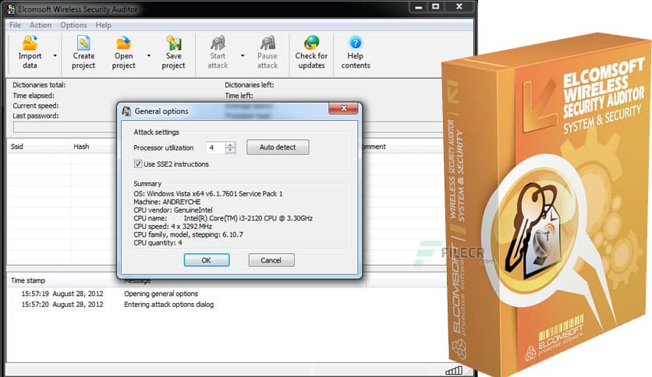652x377 pixels.
Task: Select the Entering attack options dialog message
Action: [168, 305]
